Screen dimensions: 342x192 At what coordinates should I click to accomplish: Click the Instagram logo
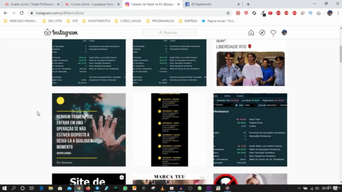(x=61, y=33)
